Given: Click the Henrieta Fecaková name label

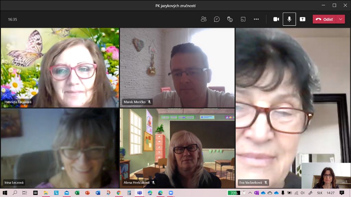Looking at the screenshot, I should coord(18,102).
